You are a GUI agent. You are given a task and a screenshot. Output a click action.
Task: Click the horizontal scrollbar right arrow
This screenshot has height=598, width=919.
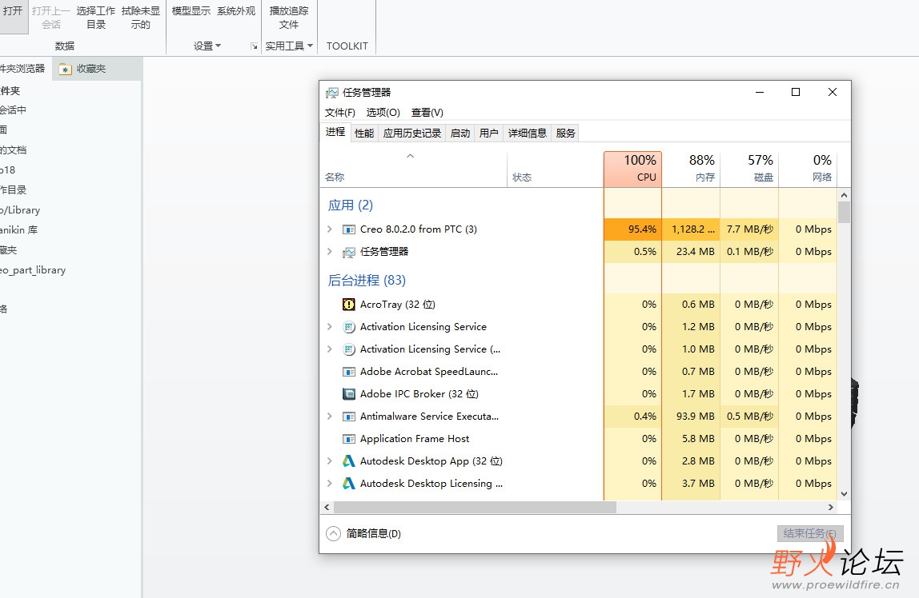click(830, 508)
